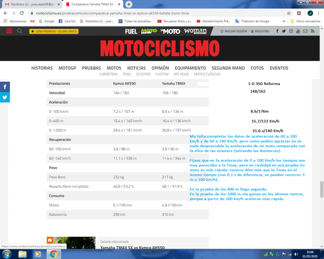Select SCOOTER submenu category

pos(143,74)
